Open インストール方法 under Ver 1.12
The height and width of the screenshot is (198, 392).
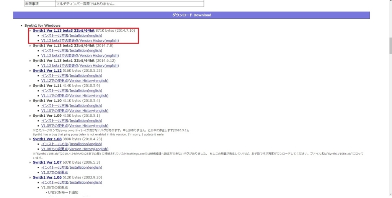tap(55, 76)
